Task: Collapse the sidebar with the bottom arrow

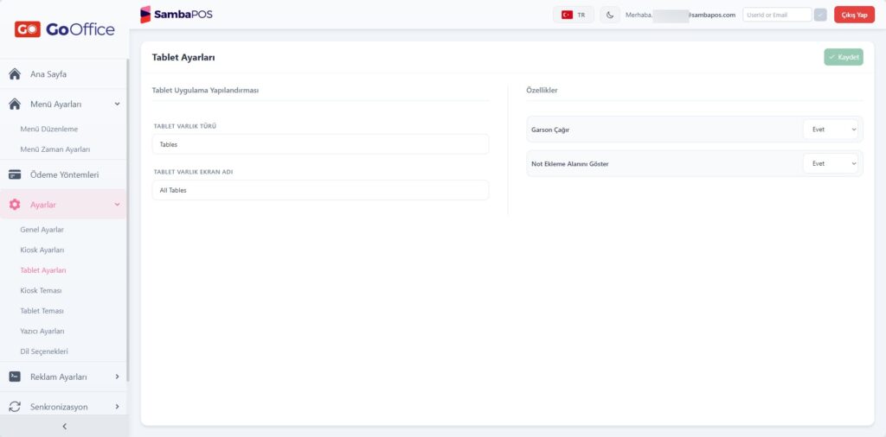Action: pos(64,427)
